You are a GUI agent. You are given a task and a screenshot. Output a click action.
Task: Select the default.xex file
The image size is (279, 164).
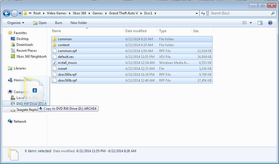[x=66, y=57]
